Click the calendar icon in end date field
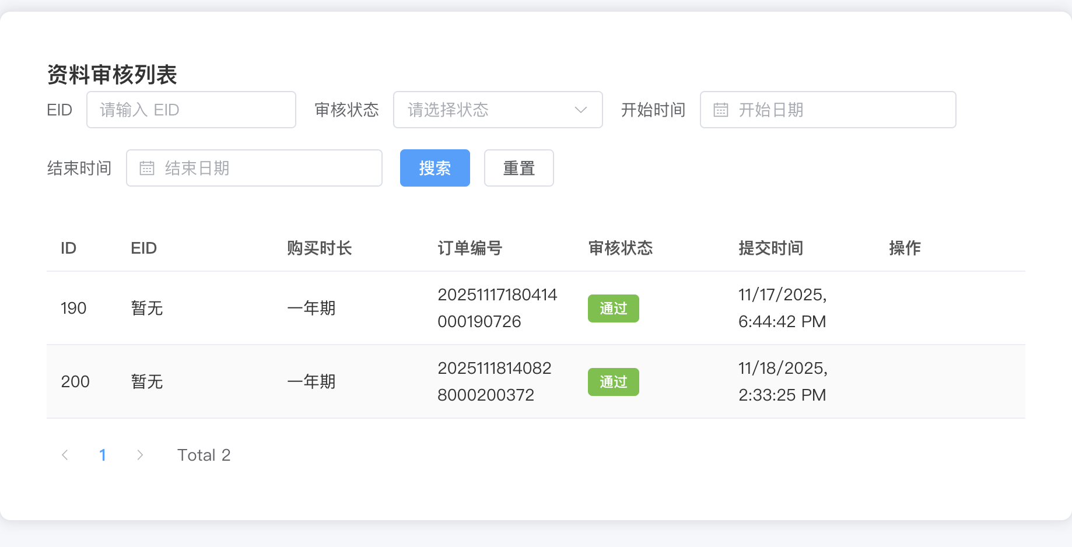 pyautogui.click(x=147, y=168)
